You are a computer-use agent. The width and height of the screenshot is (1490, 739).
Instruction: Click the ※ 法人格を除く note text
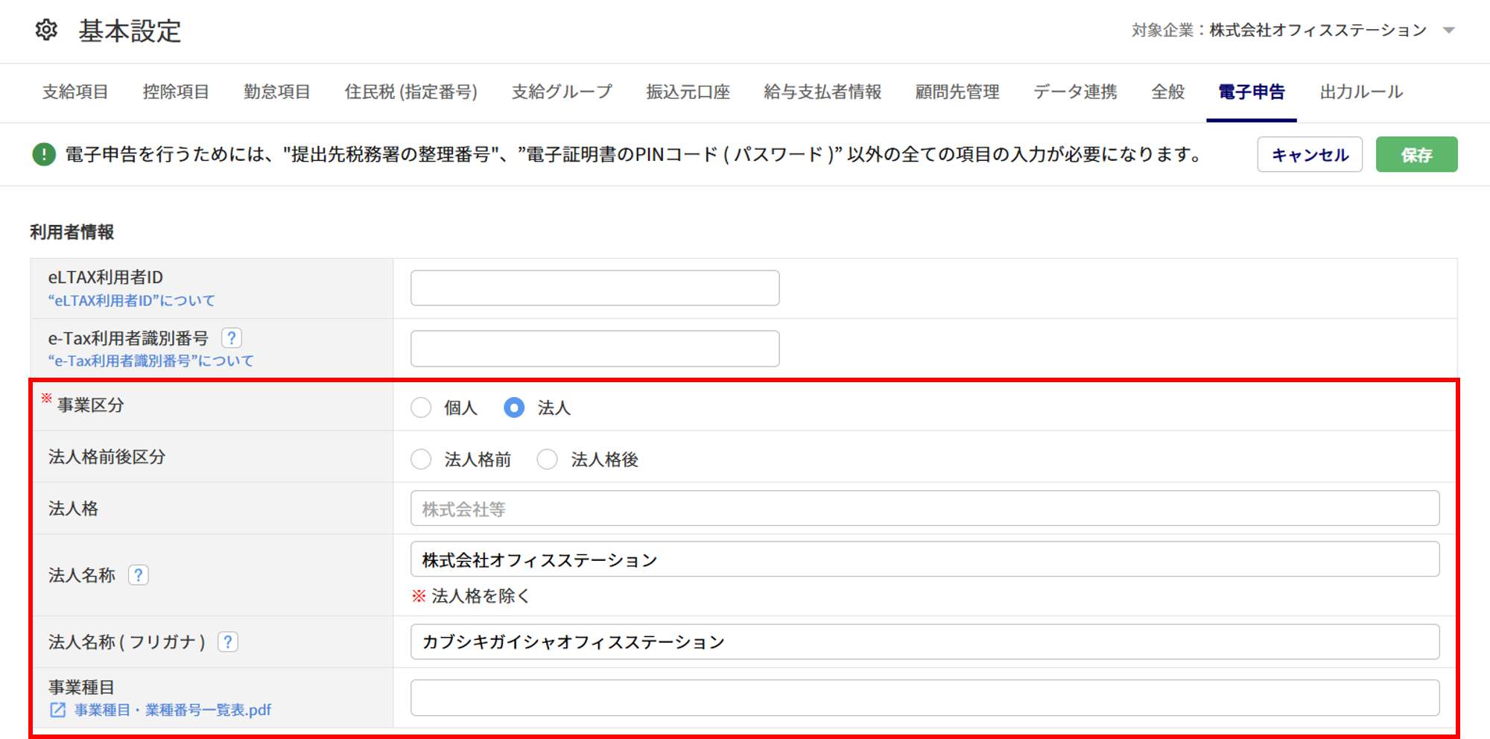471,596
